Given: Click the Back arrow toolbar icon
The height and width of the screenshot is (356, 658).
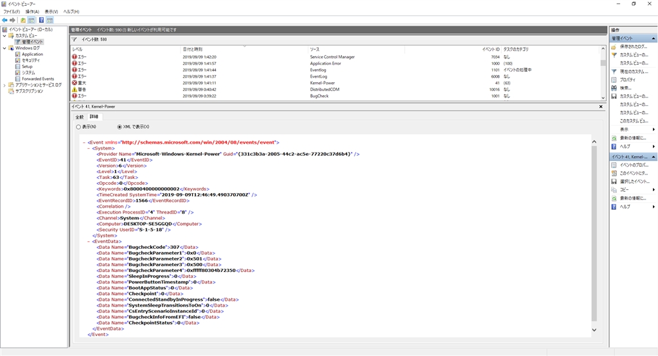Looking at the screenshot, I should pos(4,20).
